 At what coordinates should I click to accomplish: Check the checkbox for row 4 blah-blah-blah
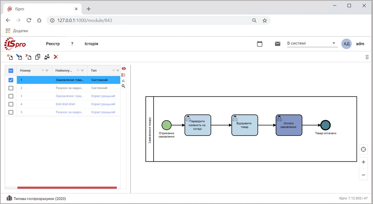pos(11,104)
